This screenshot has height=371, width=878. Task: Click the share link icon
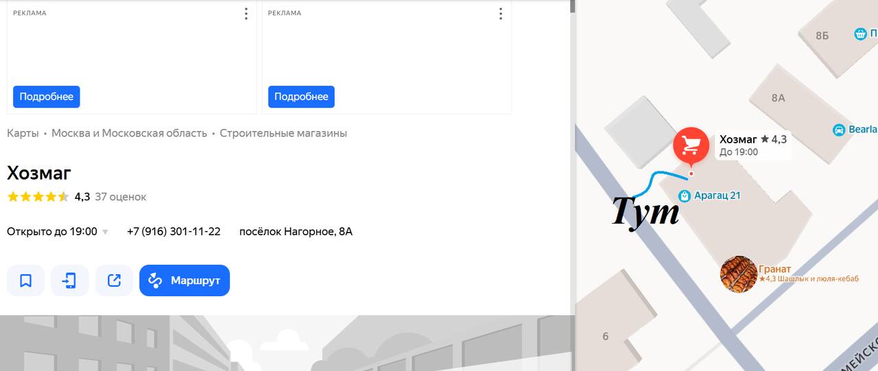pyautogui.click(x=114, y=280)
